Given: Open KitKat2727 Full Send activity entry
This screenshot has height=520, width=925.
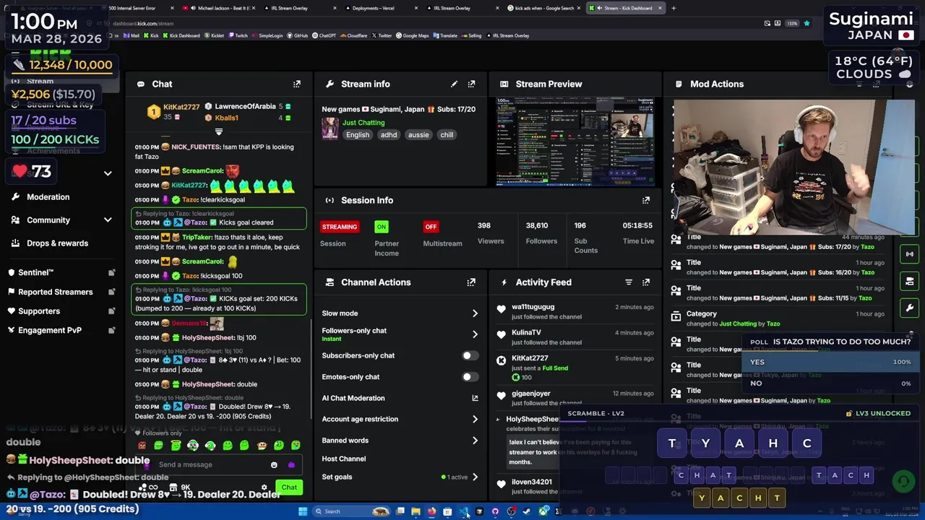Looking at the screenshot, I should tap(575, 368).
